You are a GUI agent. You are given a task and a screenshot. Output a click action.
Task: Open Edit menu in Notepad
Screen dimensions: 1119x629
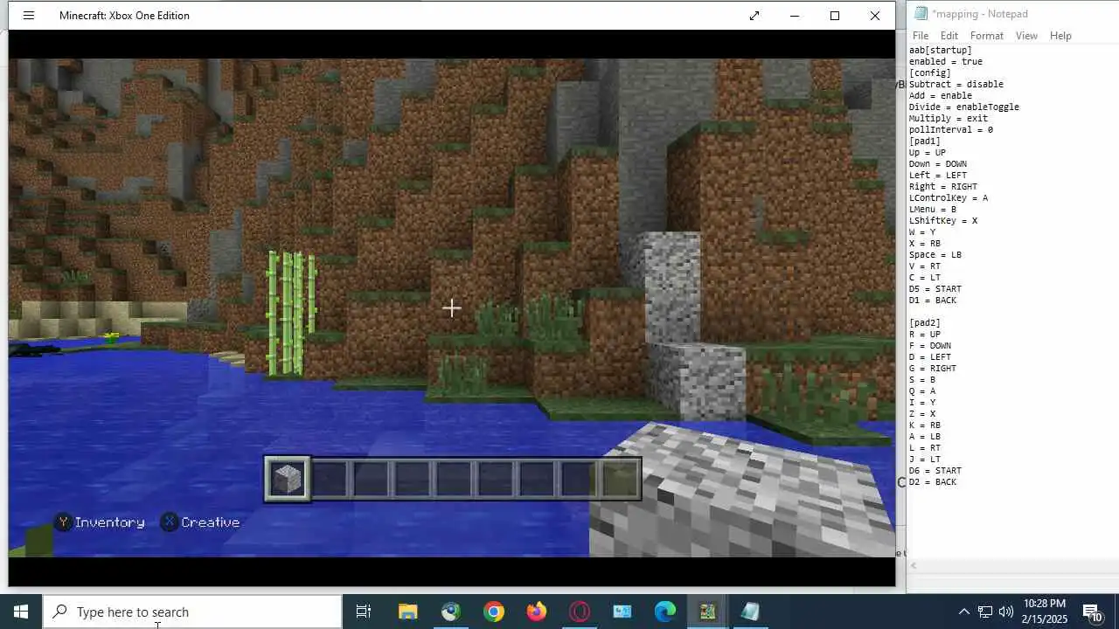pyautogui.click(x=949, y=36)
